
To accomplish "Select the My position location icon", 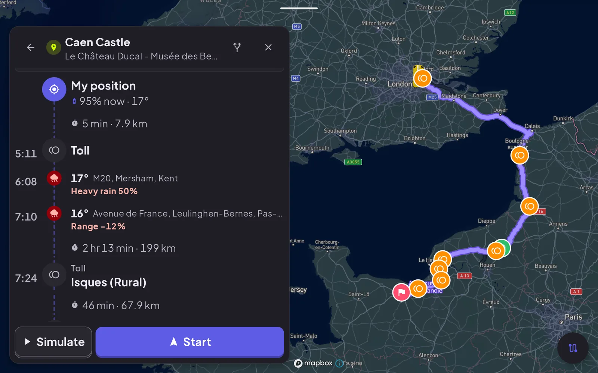I will (x=54, y=89).
